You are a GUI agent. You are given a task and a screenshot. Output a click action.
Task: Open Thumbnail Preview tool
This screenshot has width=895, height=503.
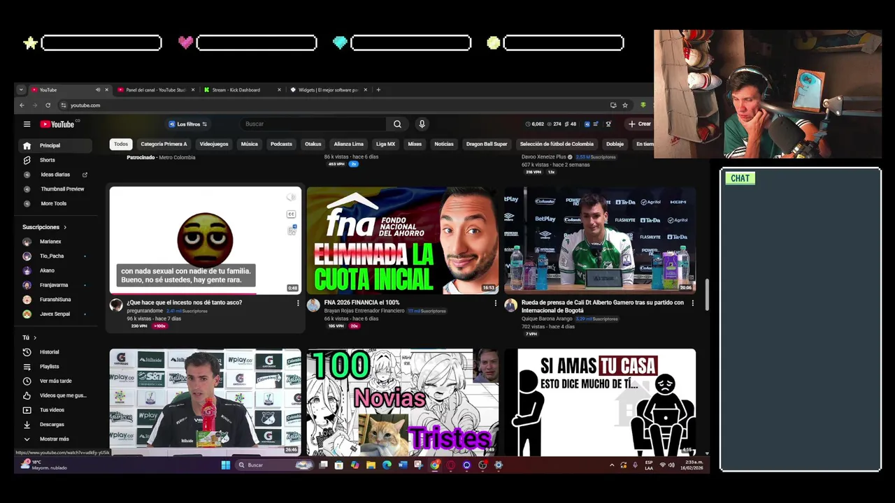(55, 189)
